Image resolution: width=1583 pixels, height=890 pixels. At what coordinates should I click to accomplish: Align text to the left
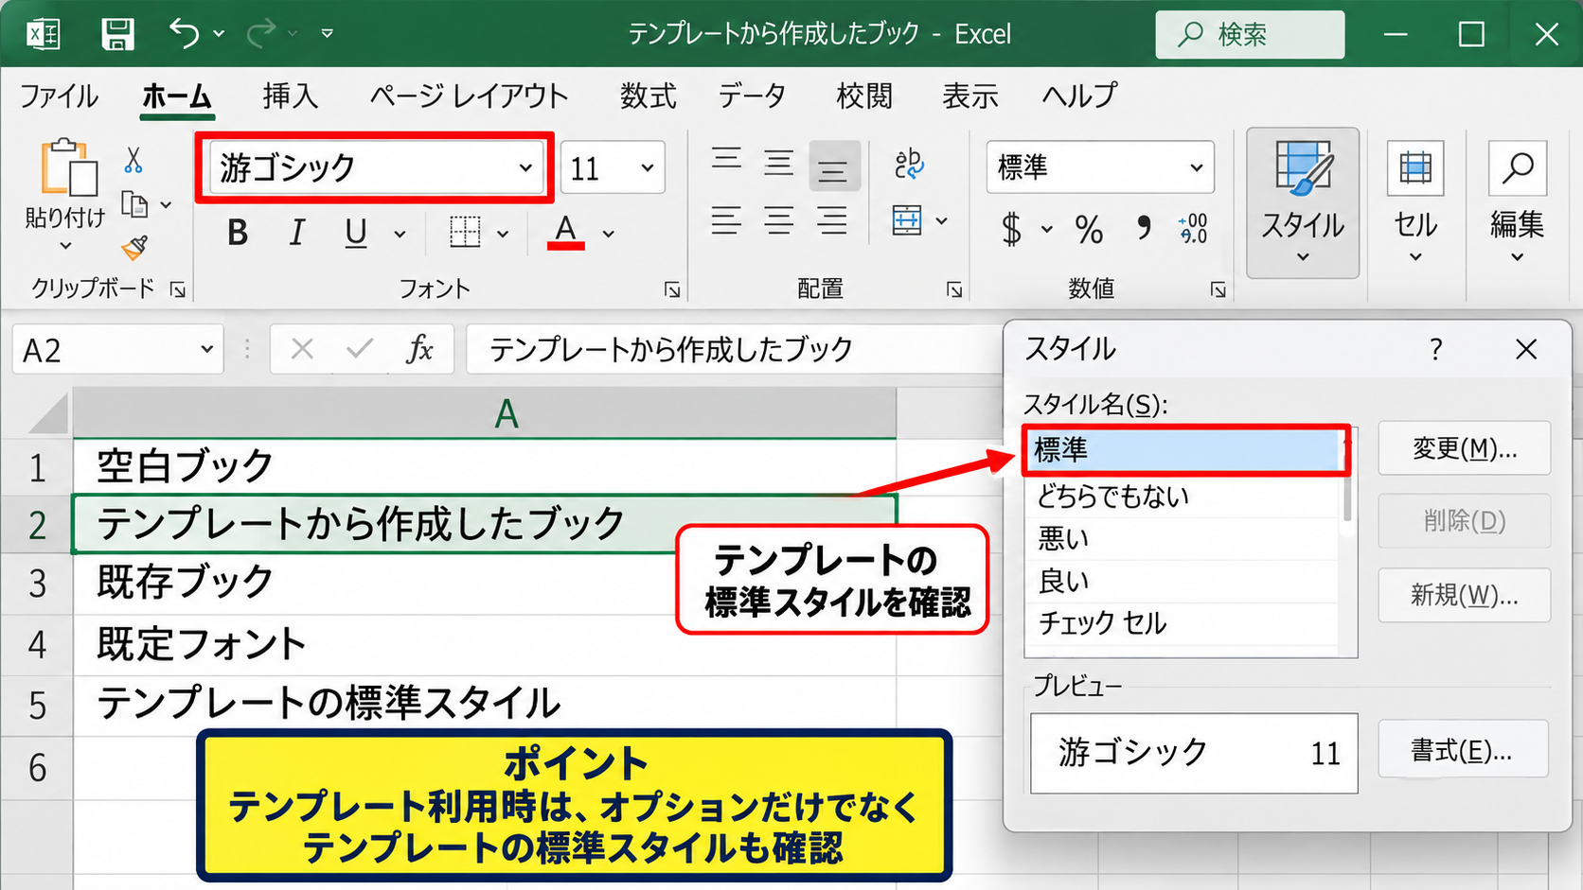tap(726, 220)
